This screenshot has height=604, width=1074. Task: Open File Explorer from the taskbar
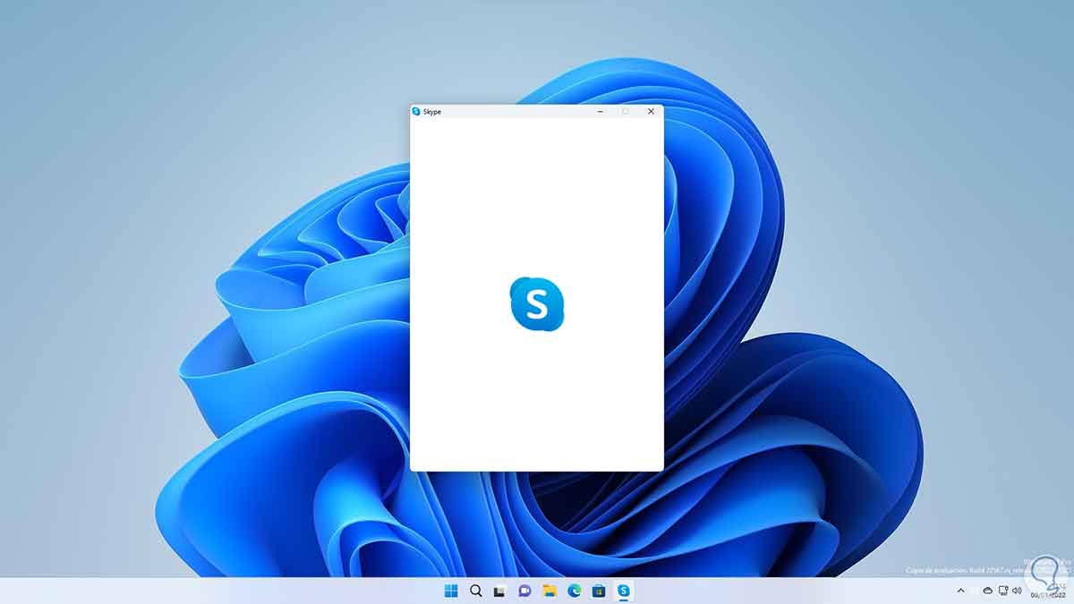pyautogui.click(x=550, y=591)
